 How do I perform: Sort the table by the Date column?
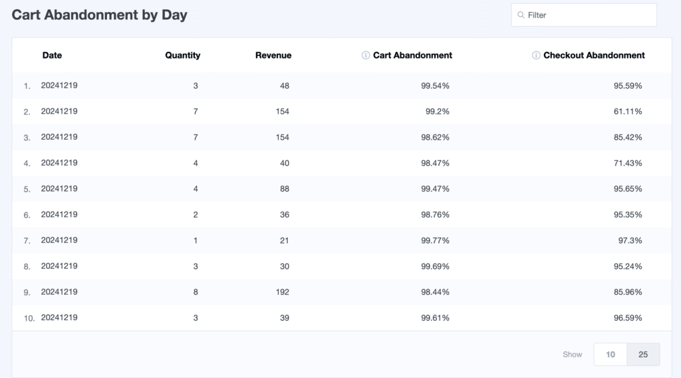point(52,56)
